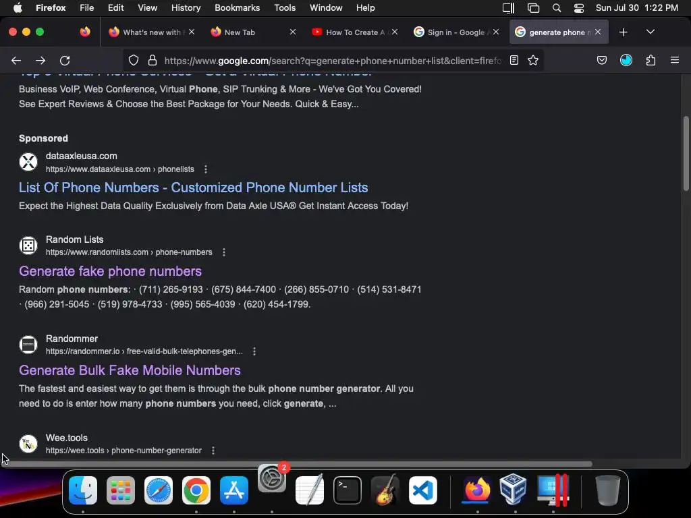This screenshot has width=691, height=518.
Task: Open the tracking protection shield icon
Action: coord(134,60)
